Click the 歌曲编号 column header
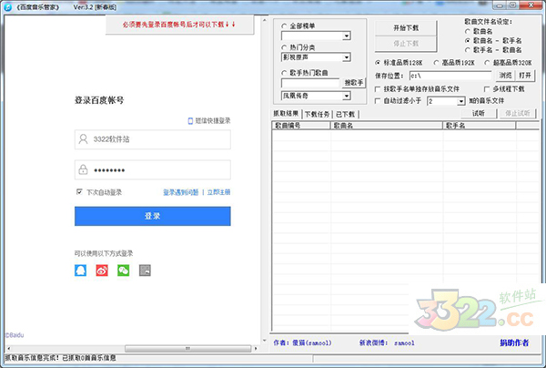The image size is (546, 368). [x=301, y=126]
